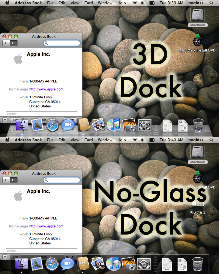Click the Edit button in 3:40 AM window
Image resolution: width=219 pixels, height=274 pixels.
click(x=16, y=256)
